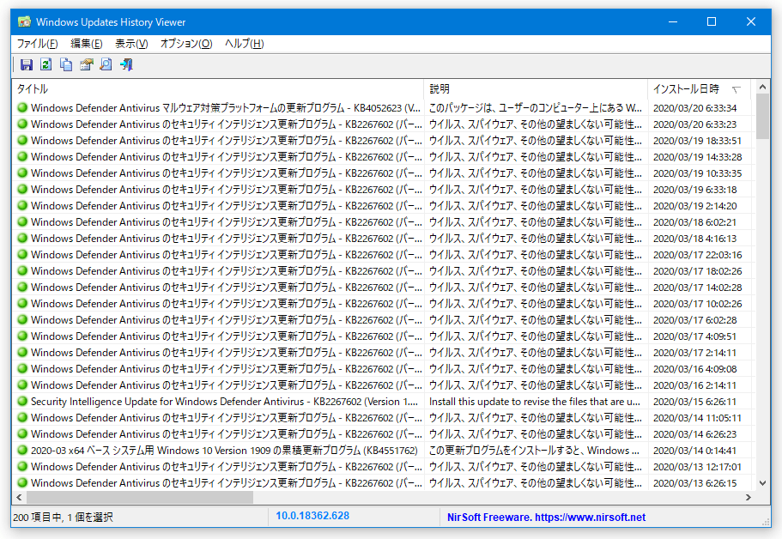Screen dimensions: 782x539
Task: Click green icon of Security Intelligence Update row
Action: (x=22, y=402)
